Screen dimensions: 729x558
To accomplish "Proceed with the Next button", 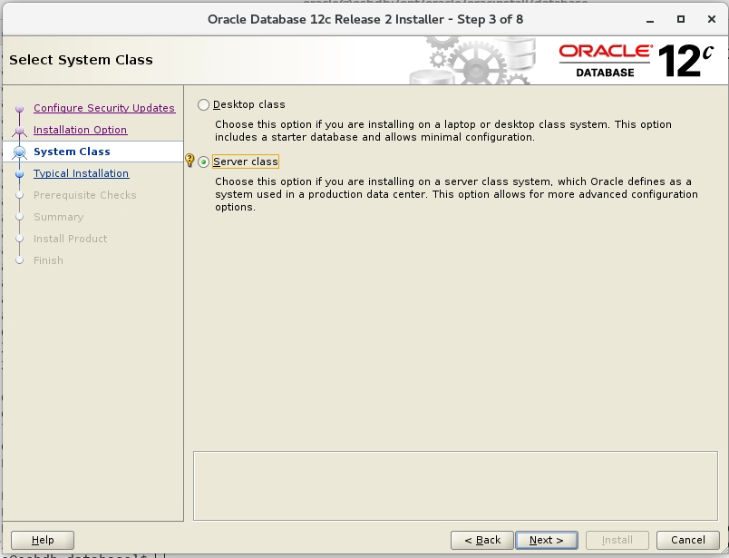I will pos(547,541).
